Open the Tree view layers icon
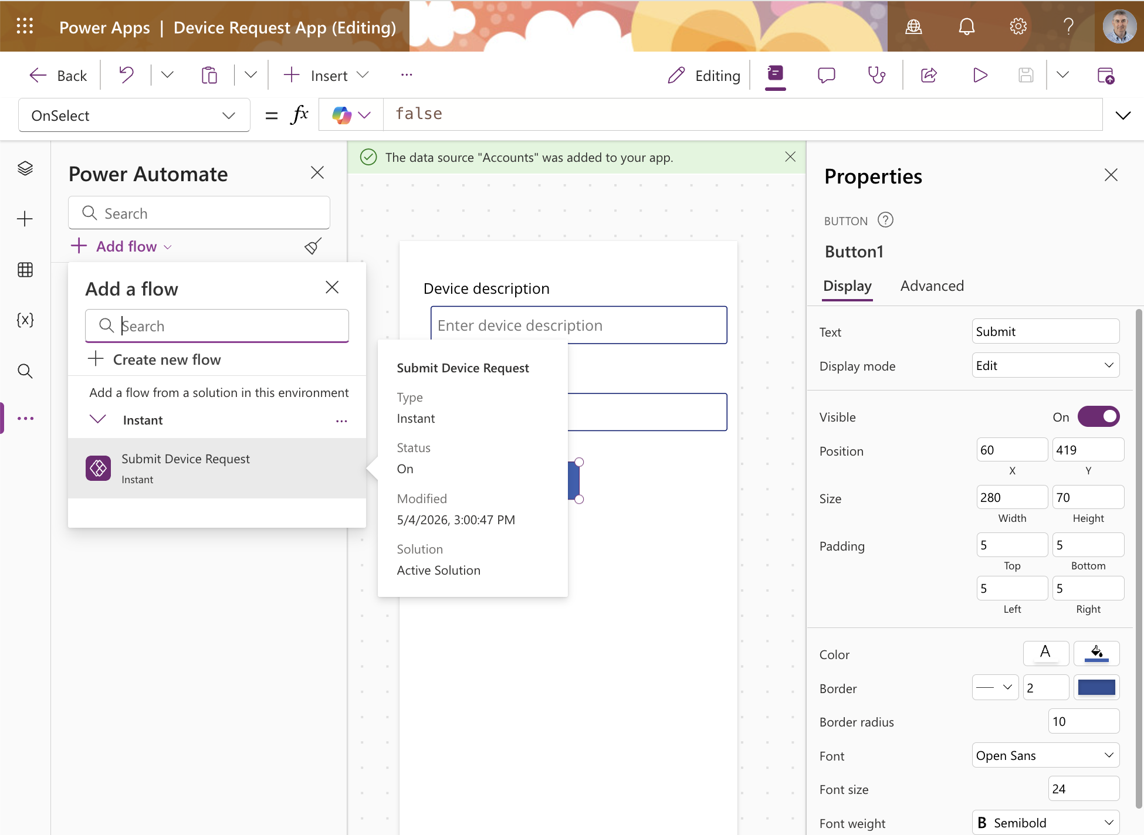This screenshot has height=835, width=1144. coord(25,168)
